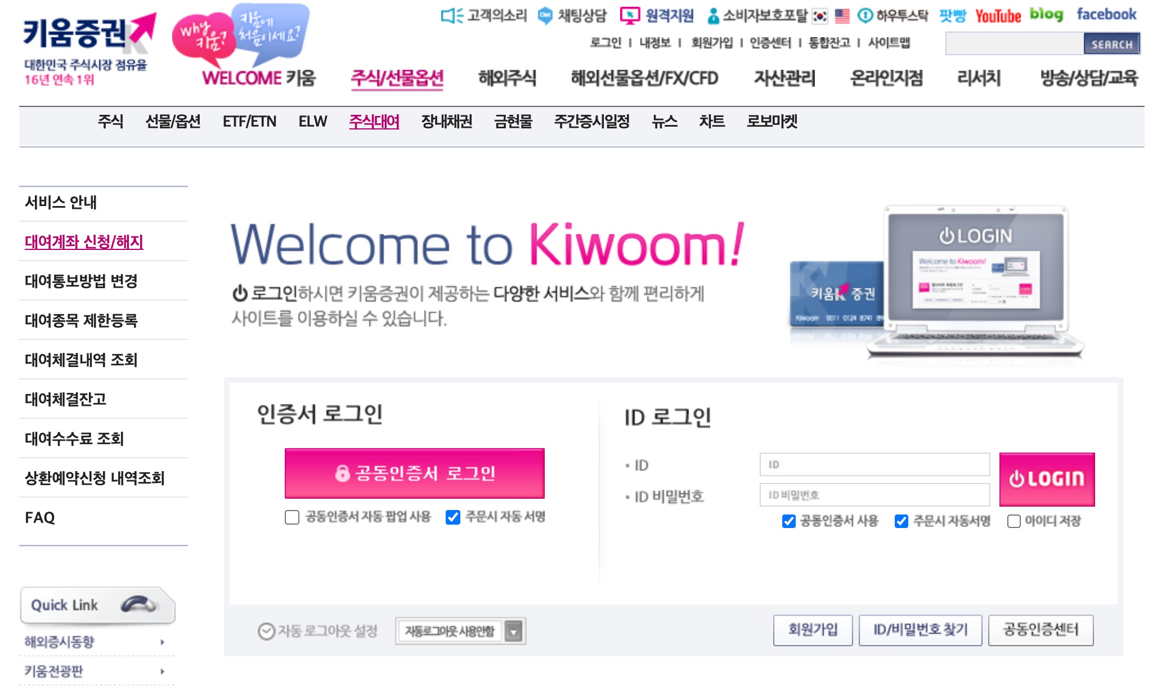Open the YouTube icon link
The height and width of the screenshot is (689, 1157).
click(998, 16)
